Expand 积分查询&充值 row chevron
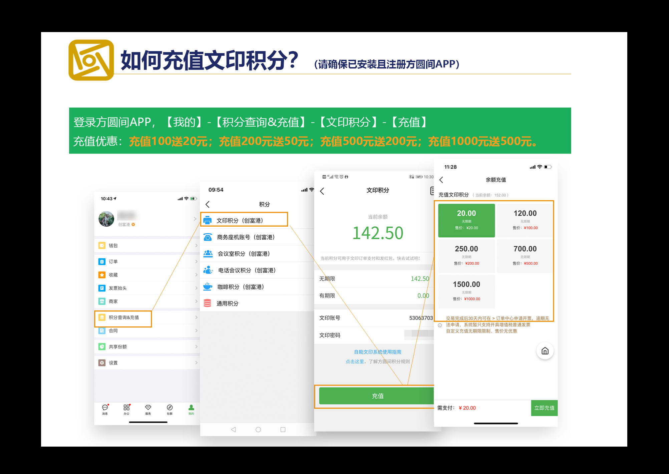The height and width of the screenshot is (474, 669). (x=196, y=317)
